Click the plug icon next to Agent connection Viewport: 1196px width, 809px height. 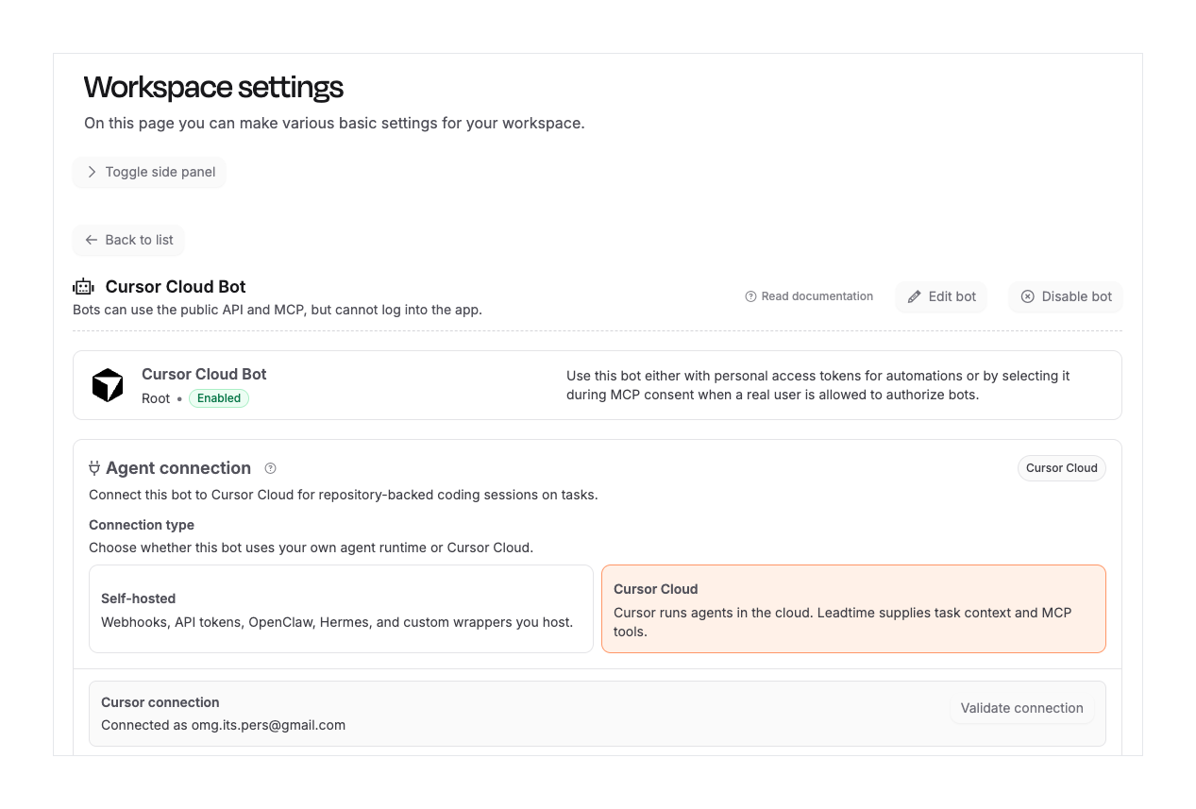tap(94, 468)
